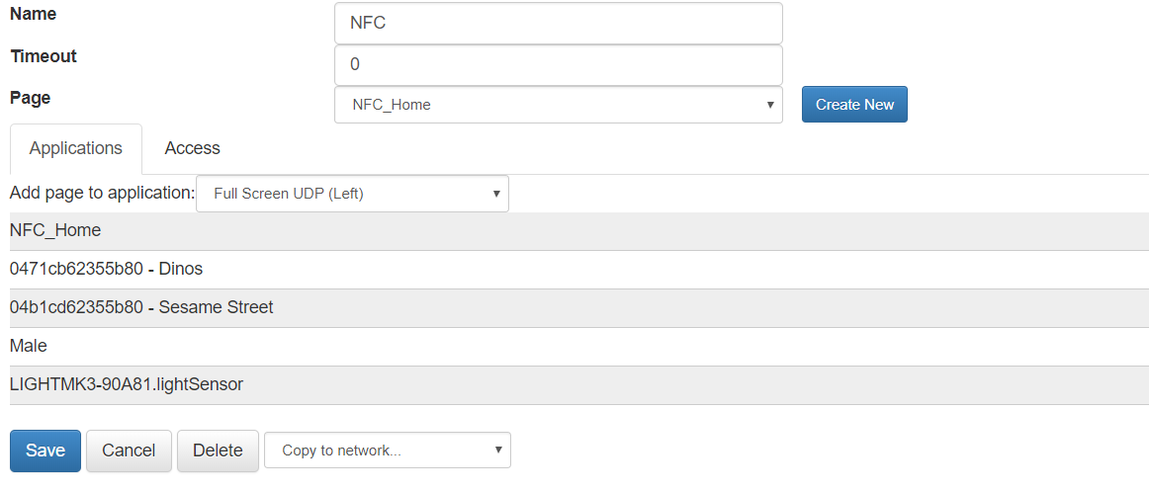Image resolution: width=1149 pixels, height=492 pixels.
Task: Click the blue Save button
Action: [x=45, y=451]
